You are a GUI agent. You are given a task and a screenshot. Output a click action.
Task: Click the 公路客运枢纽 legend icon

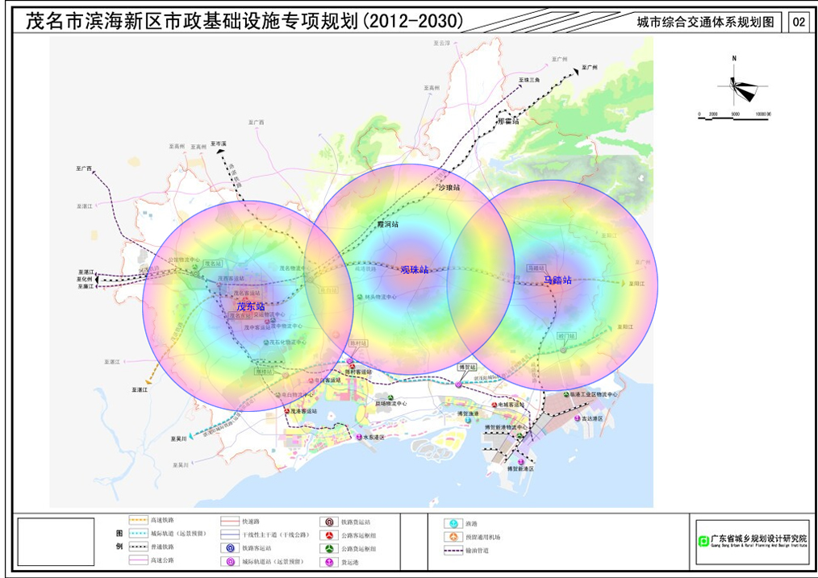(x=329, y=535)
